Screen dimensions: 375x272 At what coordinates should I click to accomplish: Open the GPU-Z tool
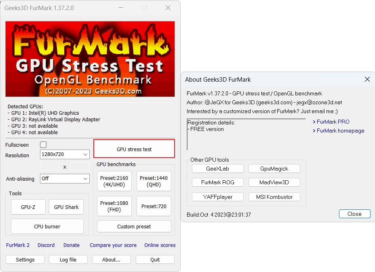point(28,207)
